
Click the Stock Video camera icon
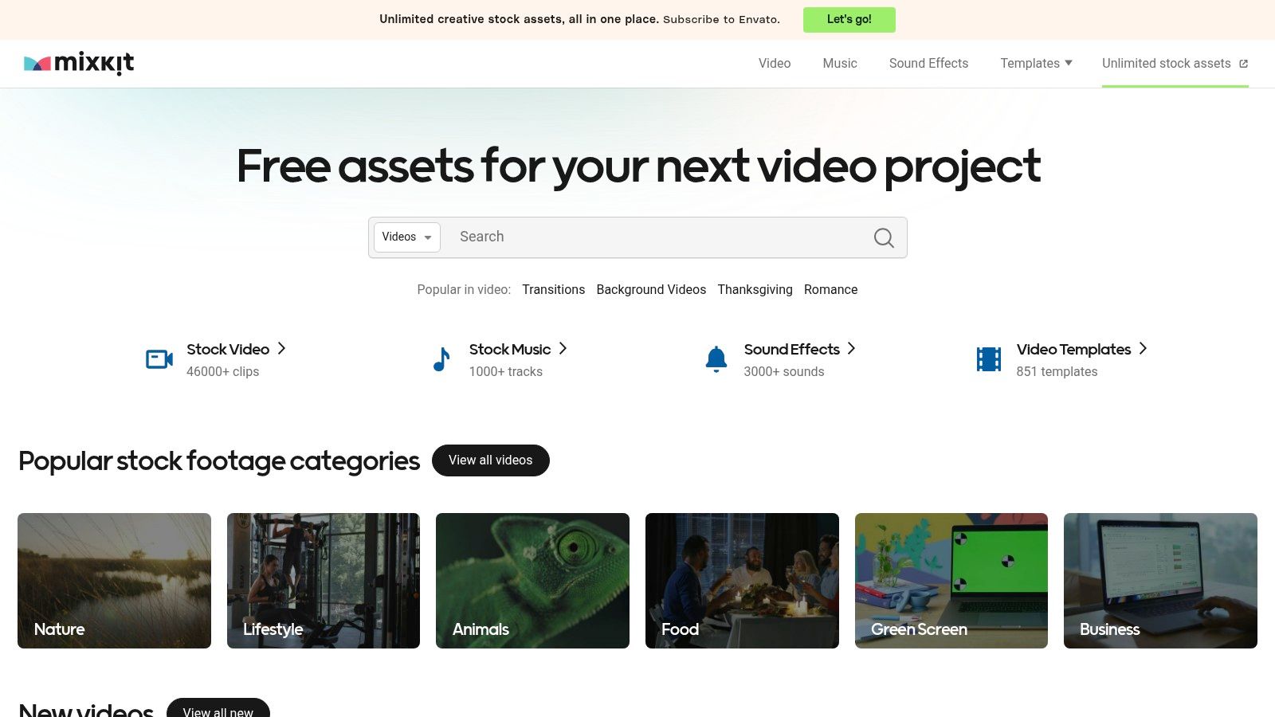tap(159, 359)
